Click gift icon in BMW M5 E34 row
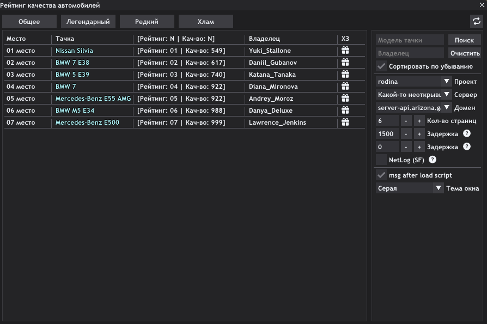487x324 pixels. [x=345, y=110]
